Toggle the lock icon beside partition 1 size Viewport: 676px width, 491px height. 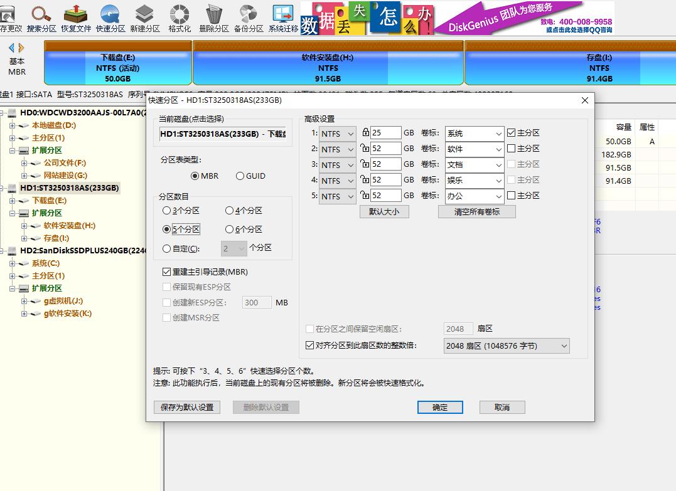tap(366, 133)
